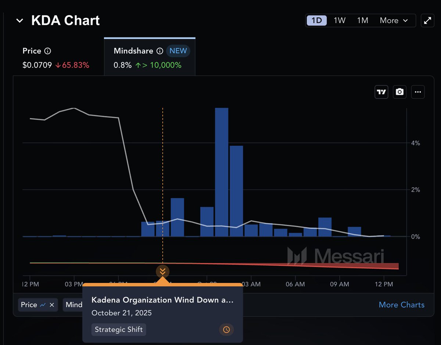Click the 0.8% mindshare value

click(123, 65)
